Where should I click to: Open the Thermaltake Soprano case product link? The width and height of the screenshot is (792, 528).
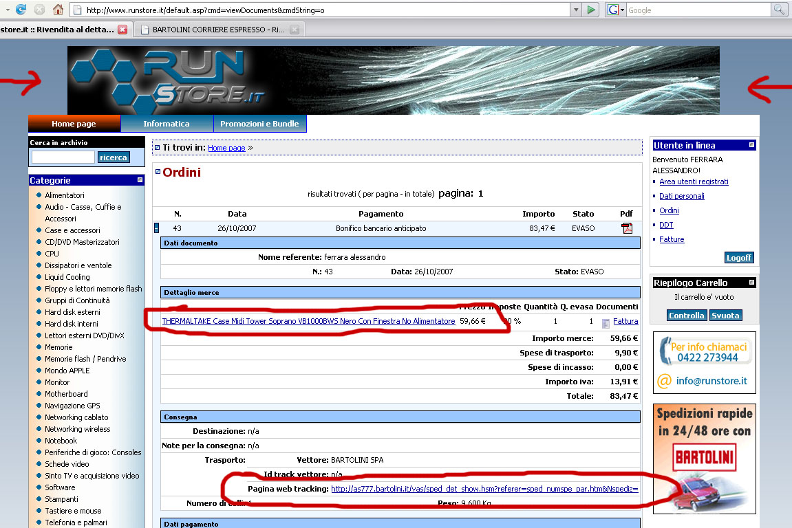pyautogui.click(x=308, y=321)
